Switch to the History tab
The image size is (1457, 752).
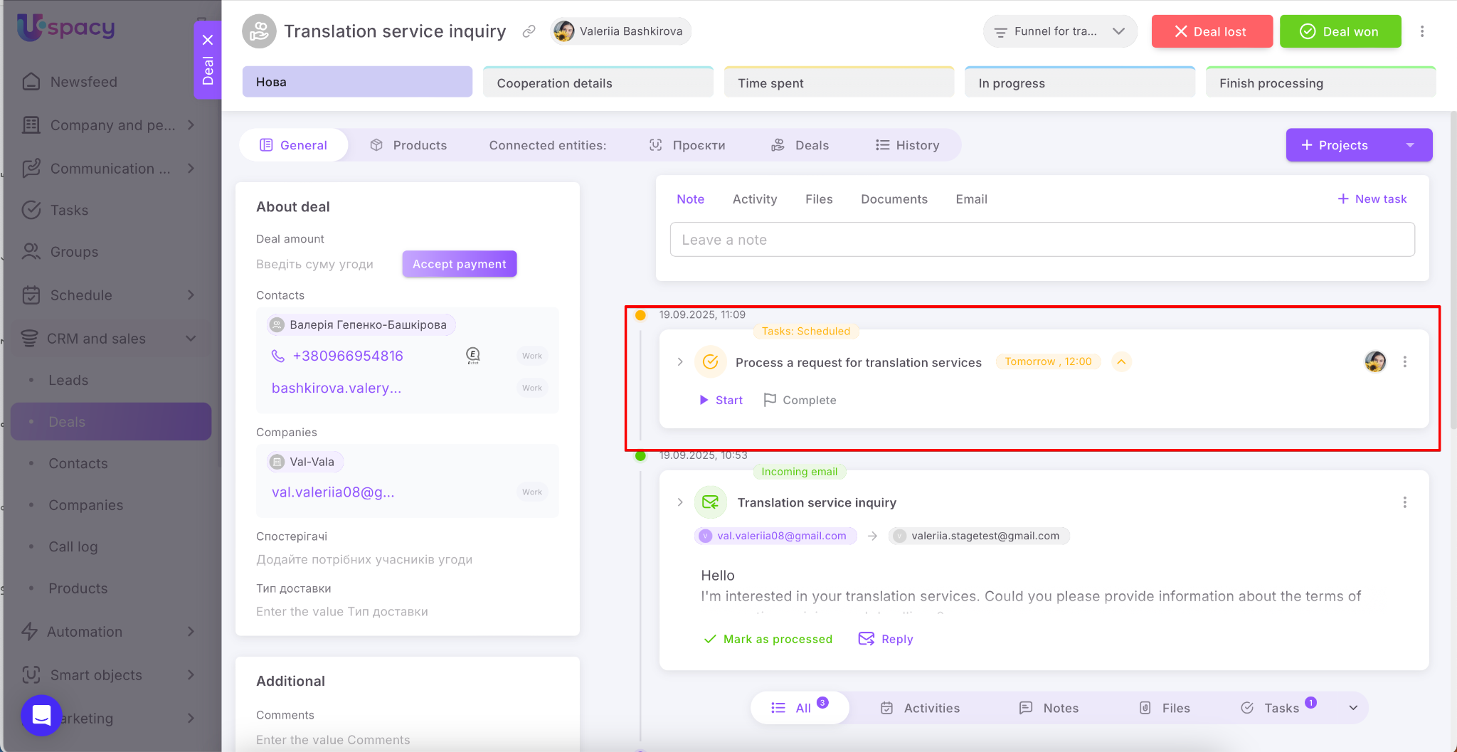click(x=907, y=145)
